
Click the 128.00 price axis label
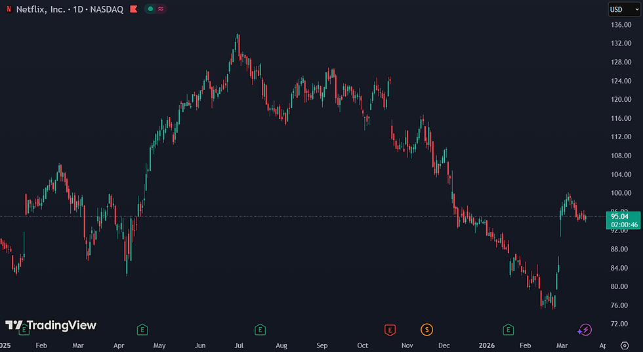[621, 62]
